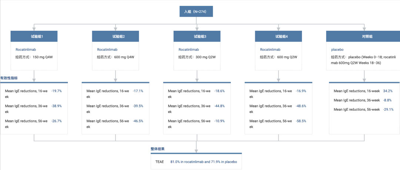The width and height of the screenshot is (400, 170).
Task: Select the 试验组2 header box
Action: pyautogui.click(x=115, y=36)
